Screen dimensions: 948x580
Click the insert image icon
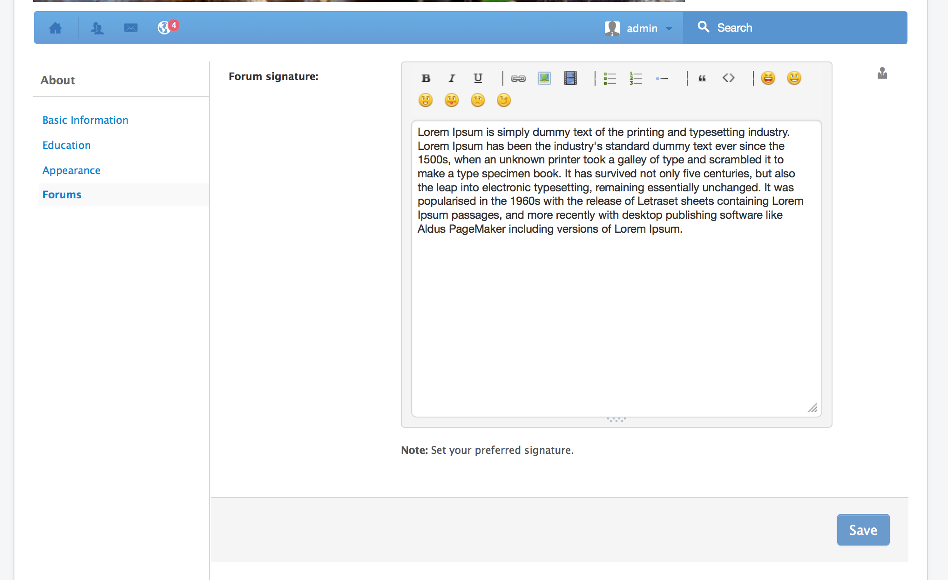click(x=544, y=78)
